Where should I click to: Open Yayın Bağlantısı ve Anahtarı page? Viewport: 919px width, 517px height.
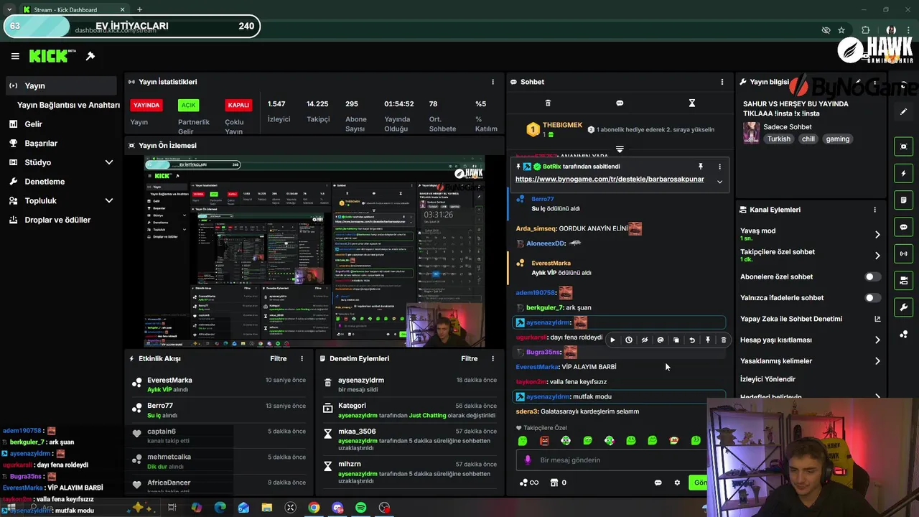pyautogui.click(x=69, y=105)
